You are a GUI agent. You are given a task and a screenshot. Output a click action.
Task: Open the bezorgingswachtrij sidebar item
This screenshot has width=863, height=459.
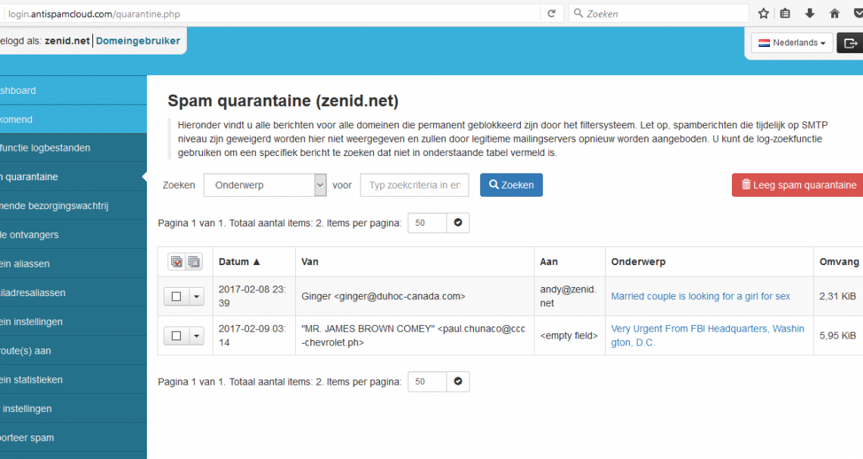[x=73, y=206]
